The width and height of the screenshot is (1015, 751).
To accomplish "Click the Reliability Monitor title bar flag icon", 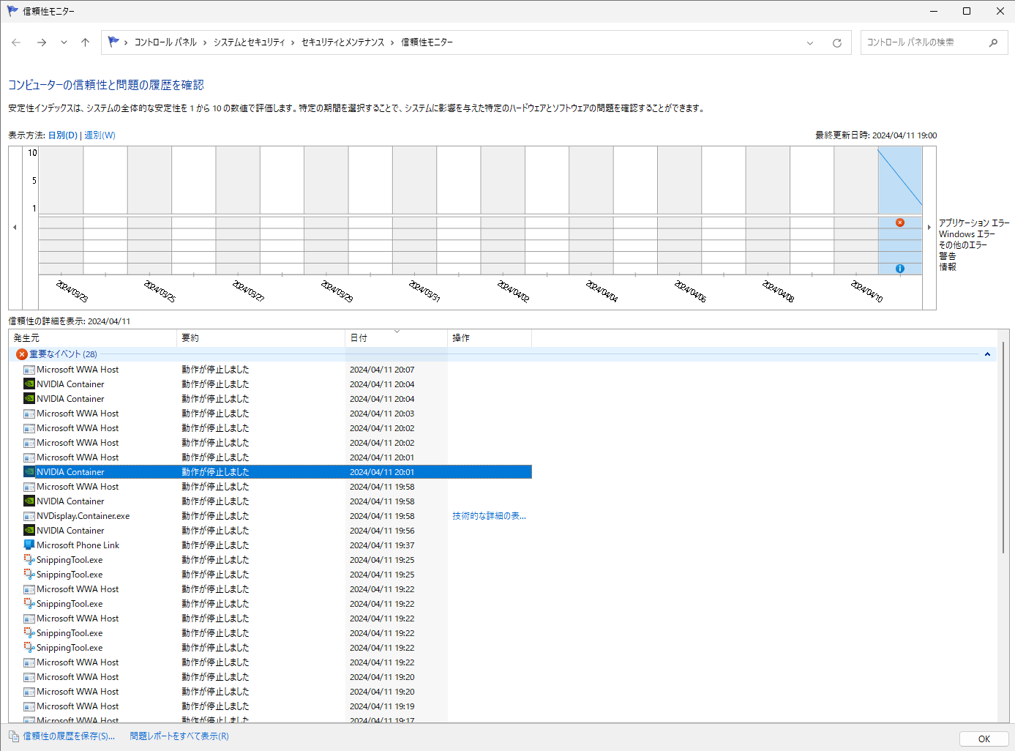I will tap(12, 11).
